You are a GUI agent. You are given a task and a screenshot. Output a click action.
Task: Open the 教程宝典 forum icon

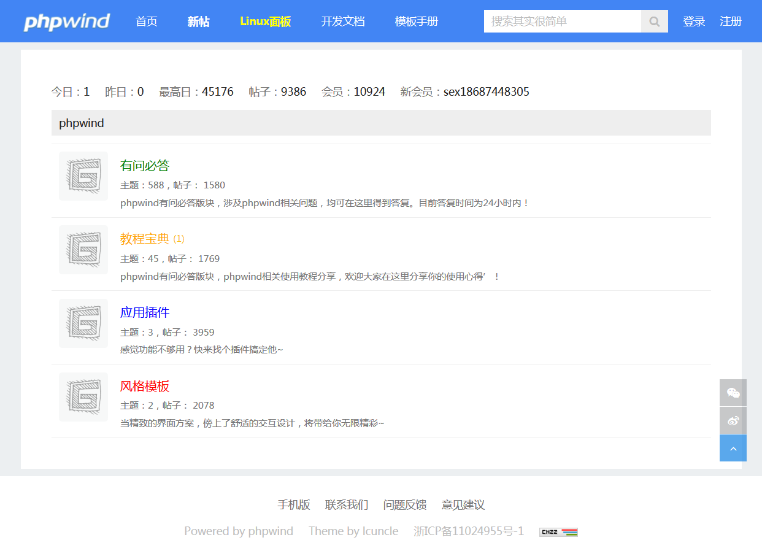[x=83, y=250]
